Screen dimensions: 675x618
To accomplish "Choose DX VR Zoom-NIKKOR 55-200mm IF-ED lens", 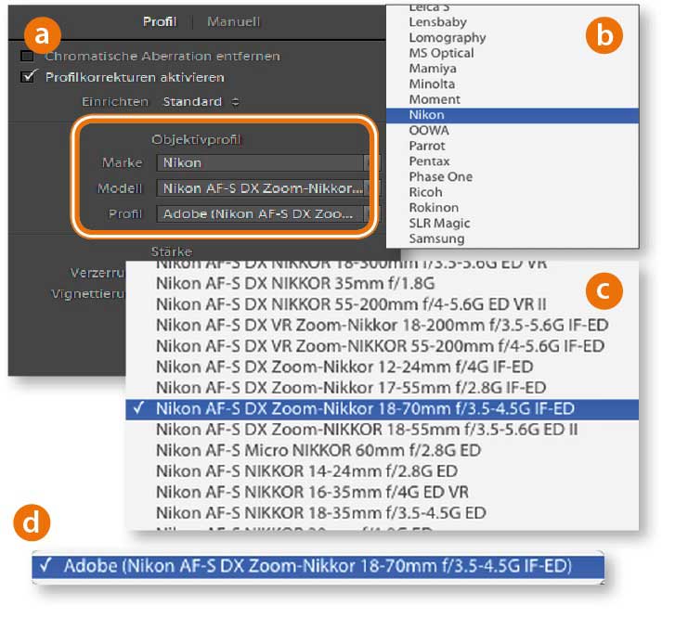I will point(383,346).
